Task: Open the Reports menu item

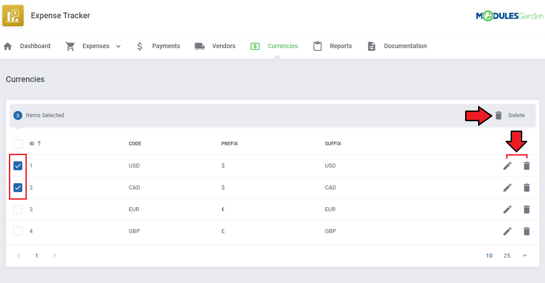Action: [x=341, y=46]
